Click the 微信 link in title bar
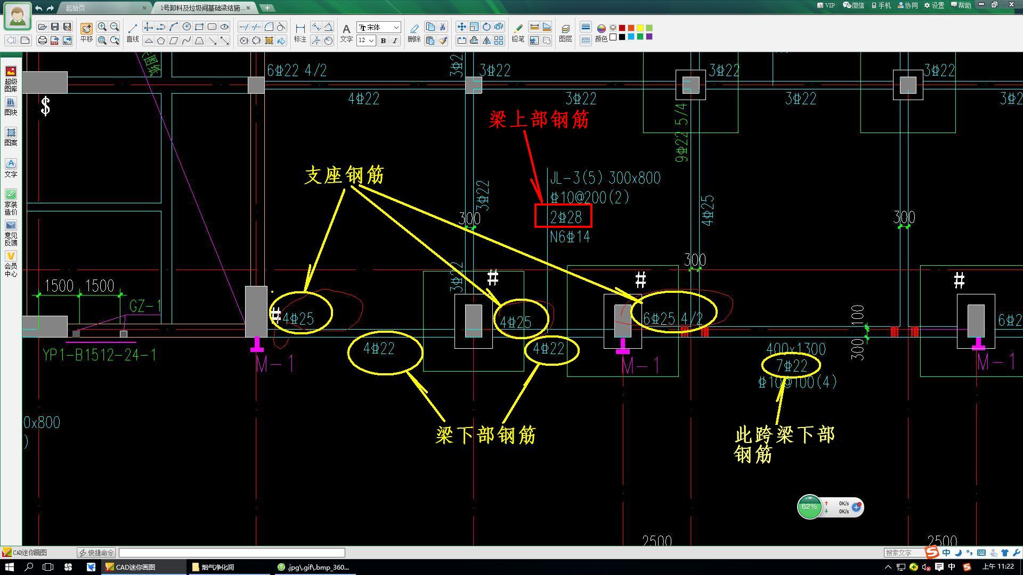This screenshot has width=1023, height=575. pyautogui.click(x=854, y=5)
